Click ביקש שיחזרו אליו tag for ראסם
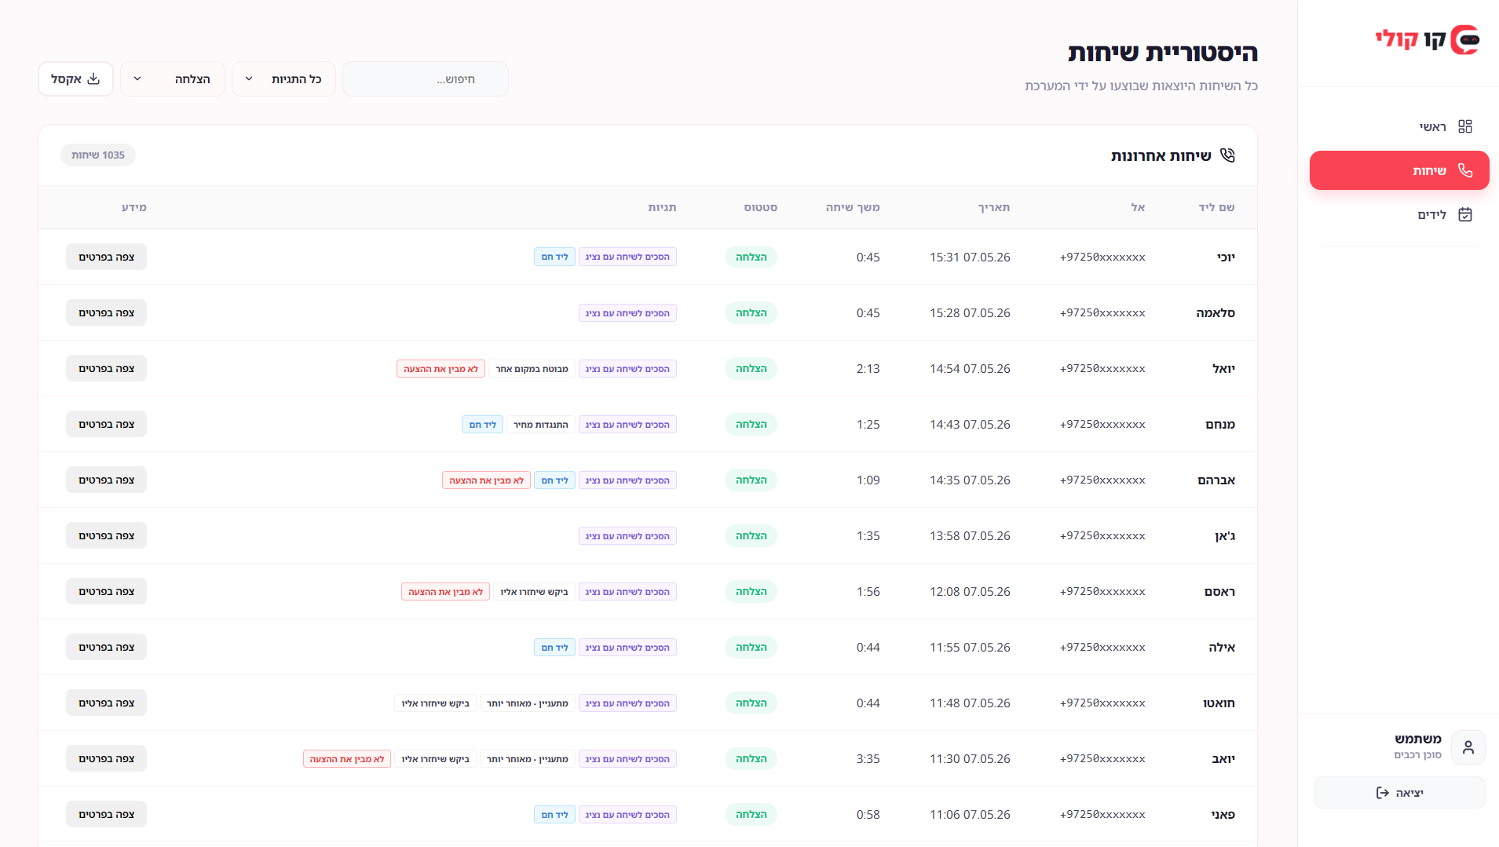Viewport: 1499px width, 847px height. (x=534, y=591)
